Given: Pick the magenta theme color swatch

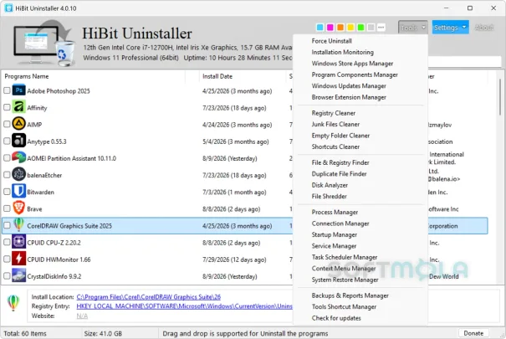Looking at the screenshot, I should 330,28.
